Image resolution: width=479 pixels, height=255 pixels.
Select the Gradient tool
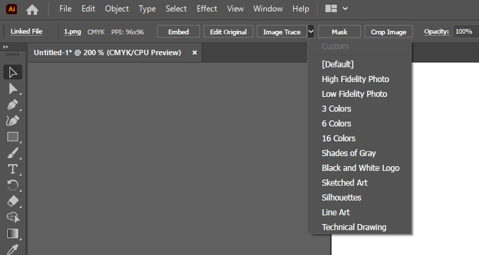click(13, 233)
